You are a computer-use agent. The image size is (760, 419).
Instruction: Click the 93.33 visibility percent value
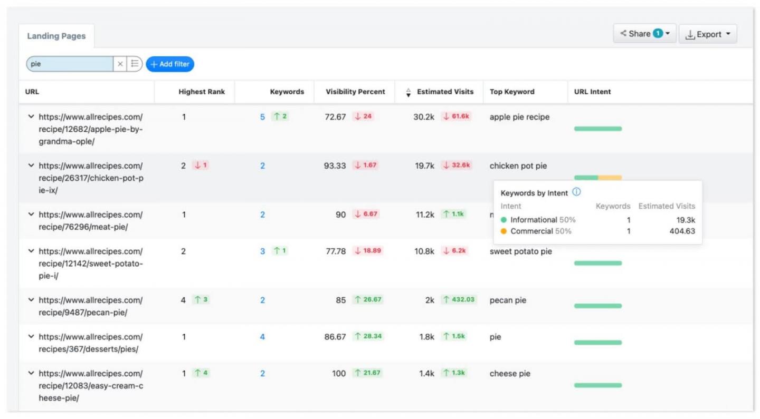[x=335, y=165]
